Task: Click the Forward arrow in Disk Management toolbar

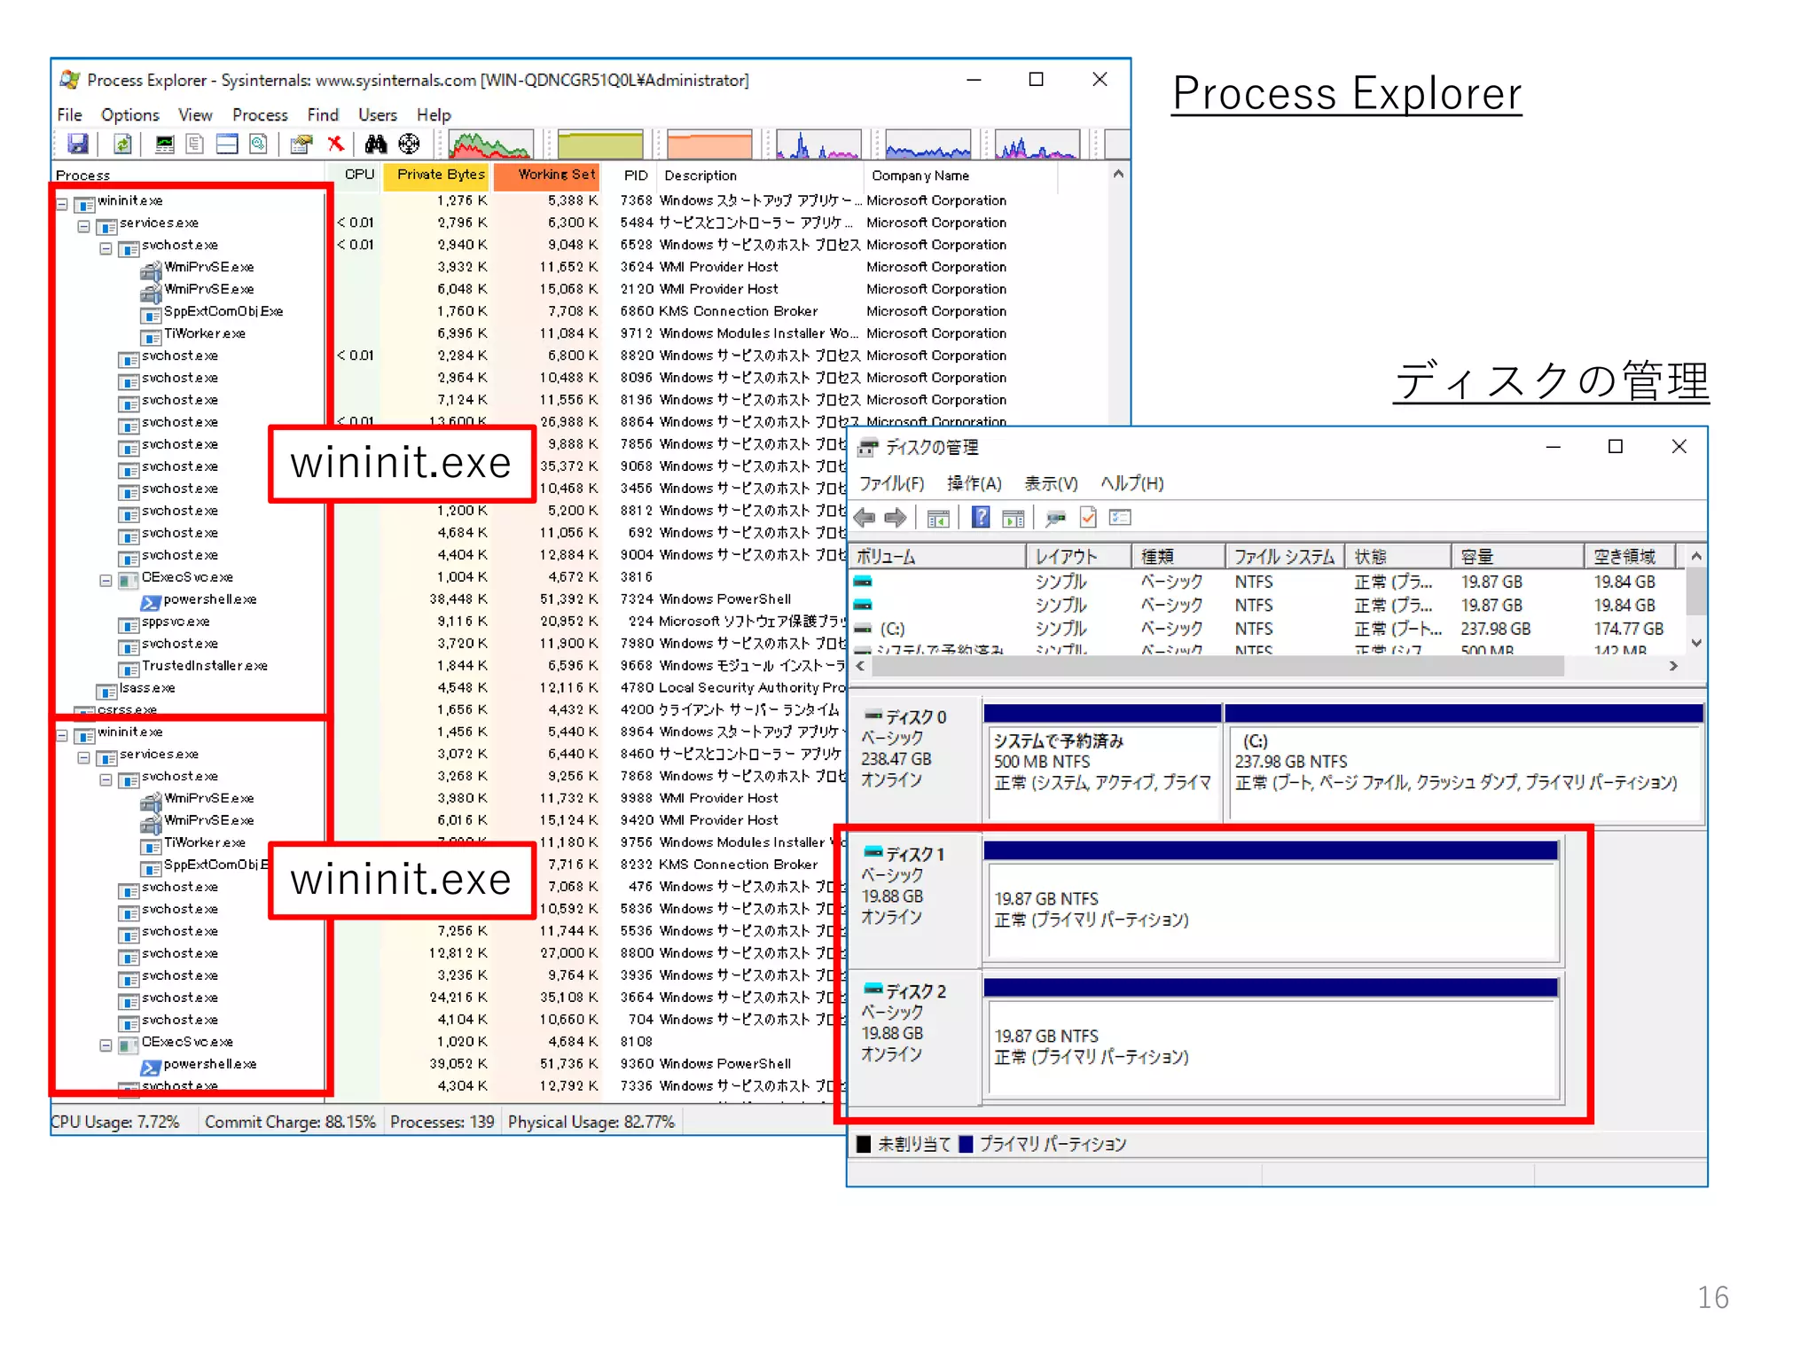Action: tap(896, 518)
